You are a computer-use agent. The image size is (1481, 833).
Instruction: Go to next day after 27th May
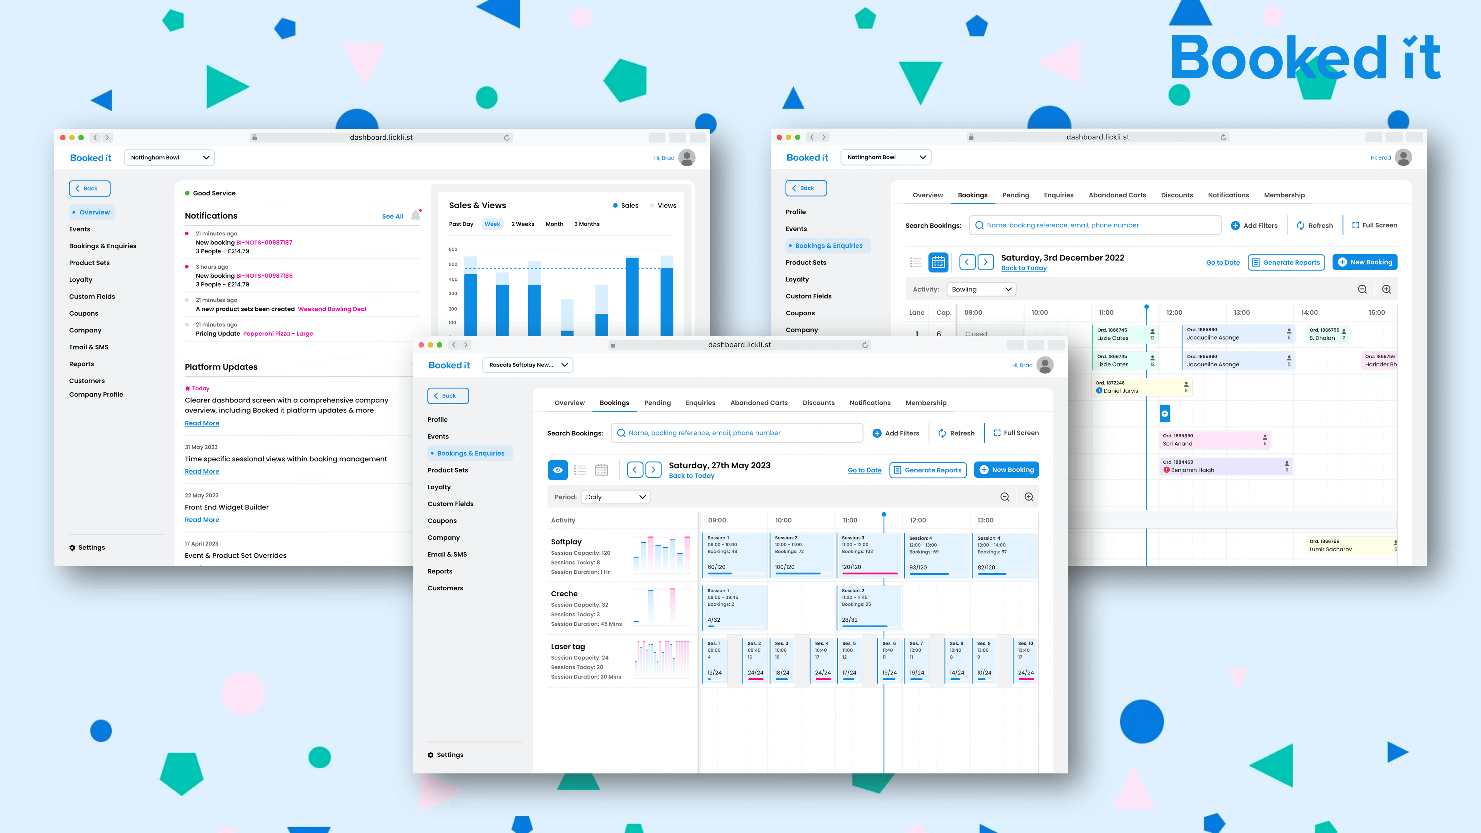653,470
